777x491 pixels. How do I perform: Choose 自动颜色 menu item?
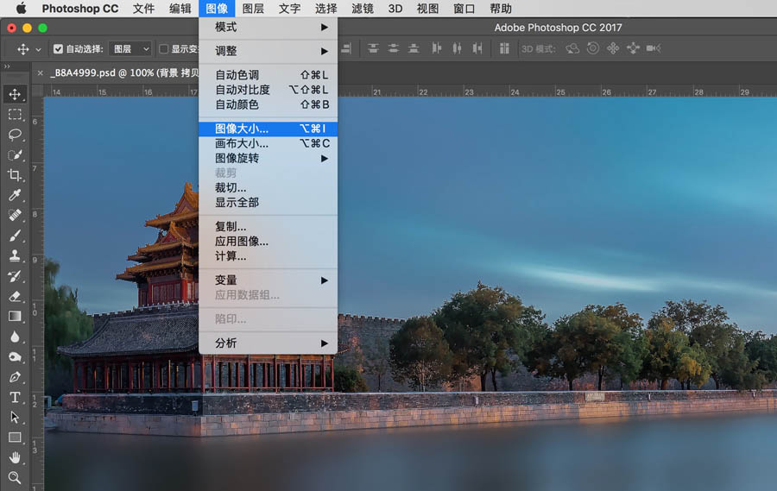click(x=268, y=104)
